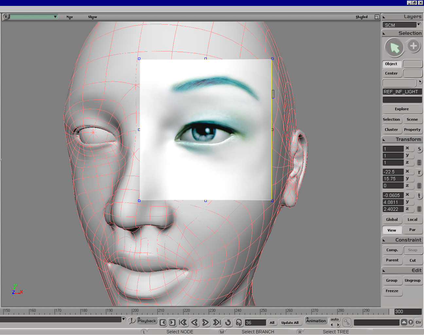The height and width of the screenshot is (335, 424).
Task: Click the set-key key icon
Action: (346, 323)
